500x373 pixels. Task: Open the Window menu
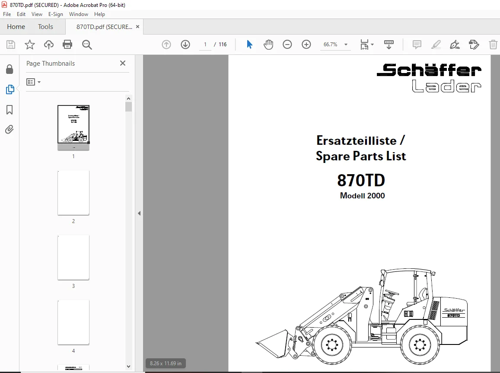79,14
